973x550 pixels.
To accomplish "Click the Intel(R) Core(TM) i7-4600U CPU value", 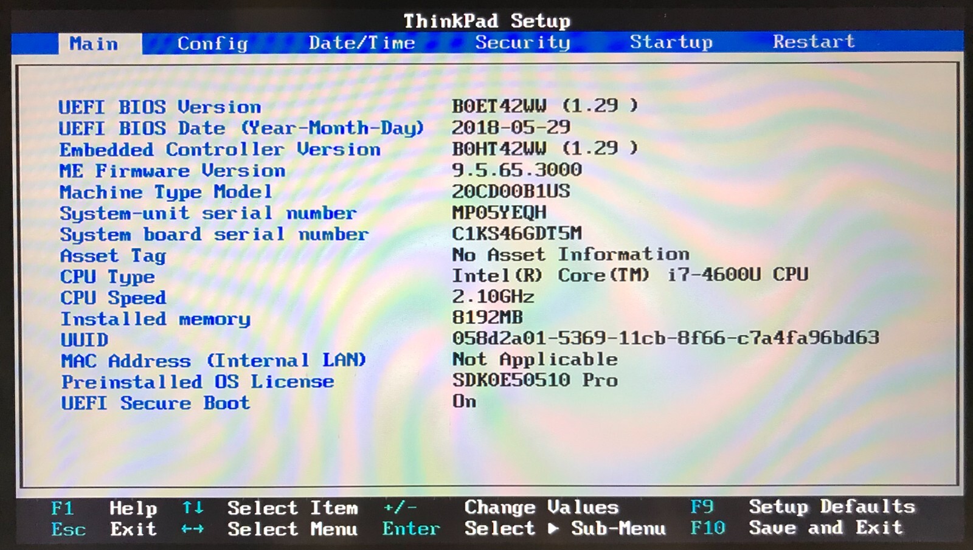I will coord(630,275).
